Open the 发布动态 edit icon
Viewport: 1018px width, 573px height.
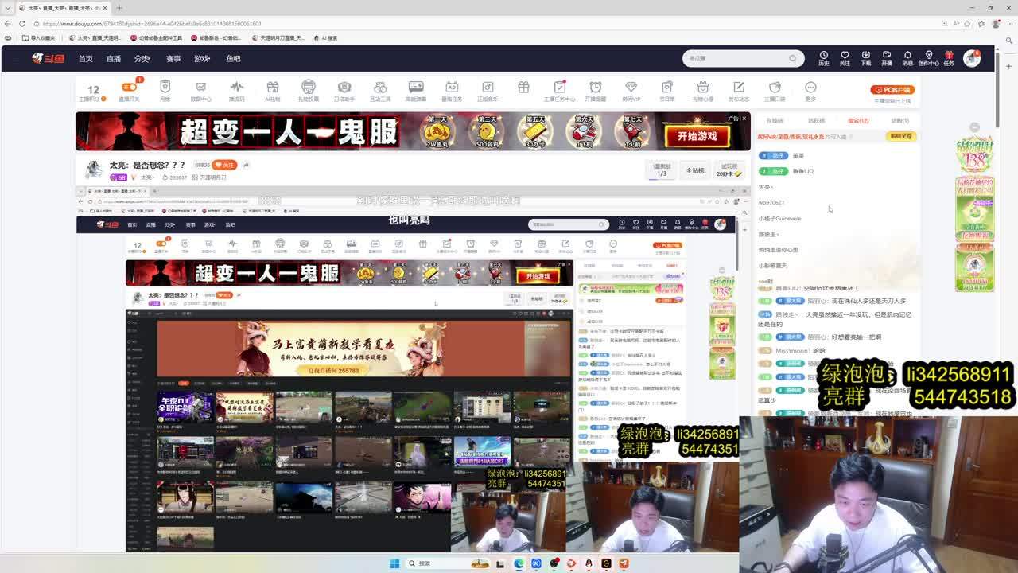tap(738, 91)
